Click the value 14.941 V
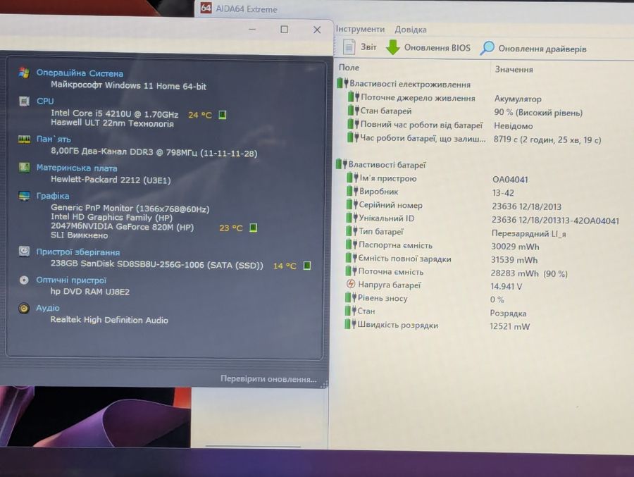 point(506,287)
